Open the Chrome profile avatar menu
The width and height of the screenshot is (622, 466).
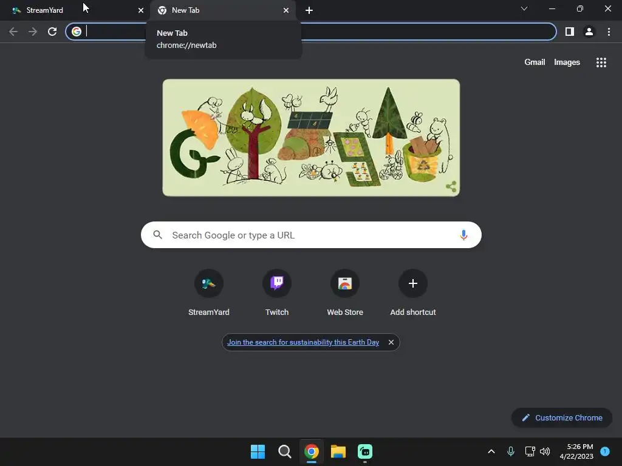point(589,32)
